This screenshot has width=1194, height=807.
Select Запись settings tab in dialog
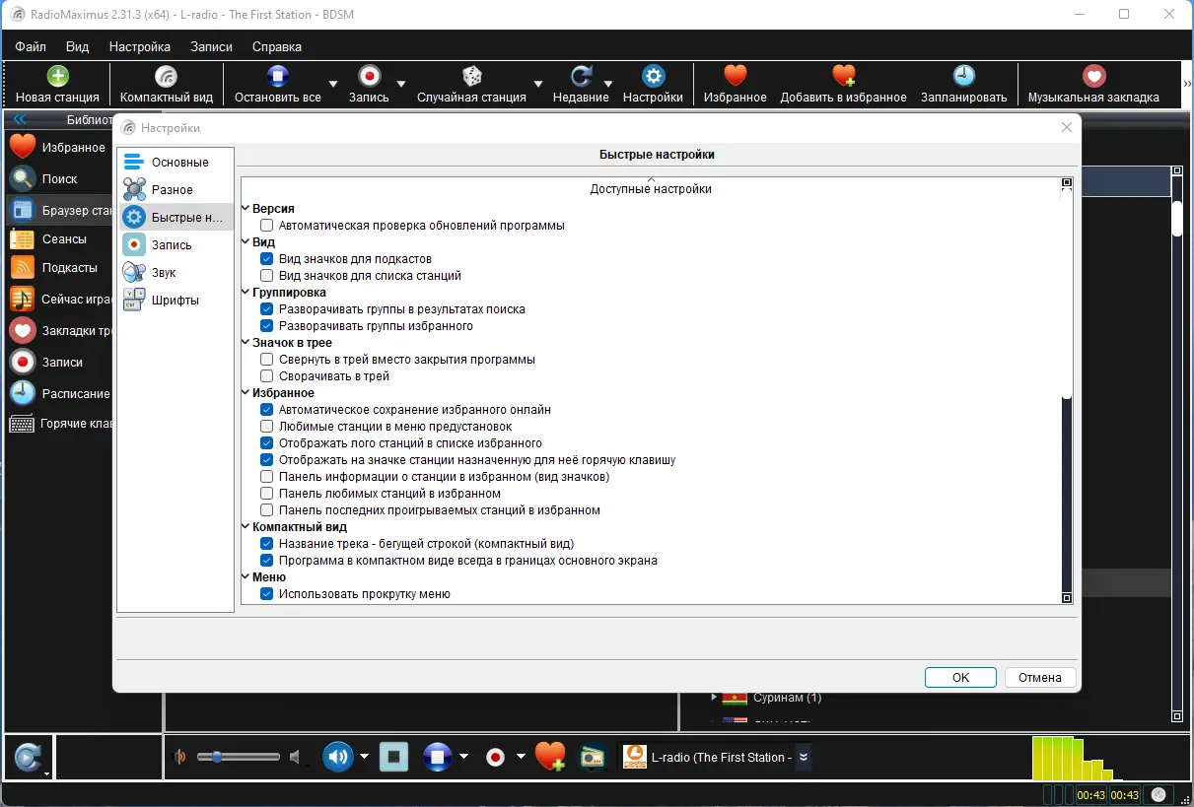[176, 245]
